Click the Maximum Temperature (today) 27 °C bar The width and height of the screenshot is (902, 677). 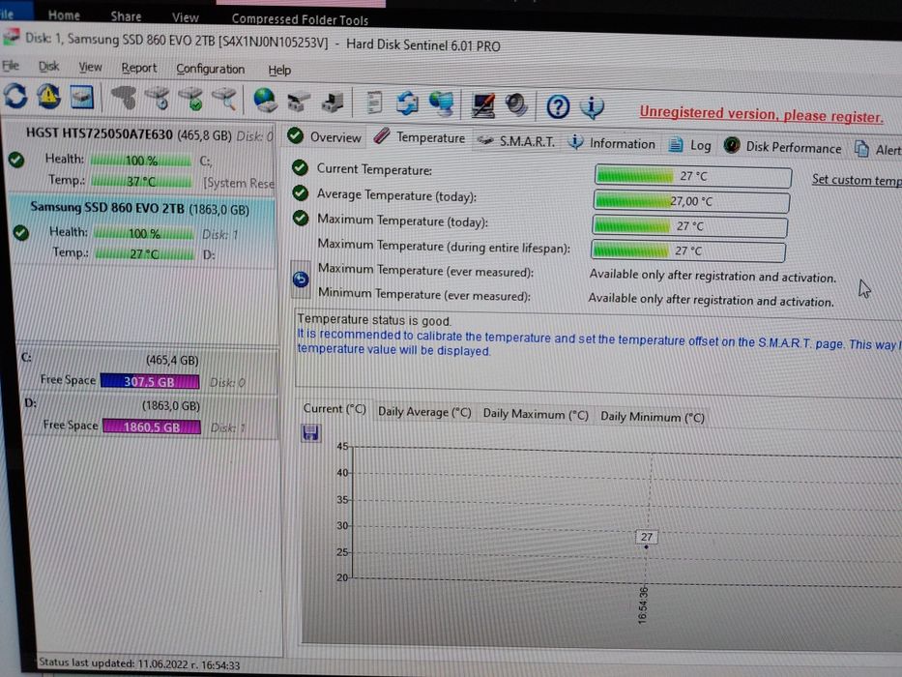[x=689, y=225]
